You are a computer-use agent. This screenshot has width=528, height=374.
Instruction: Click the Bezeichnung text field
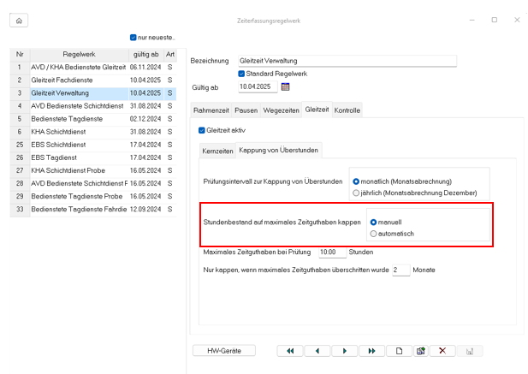coord(347,61)
